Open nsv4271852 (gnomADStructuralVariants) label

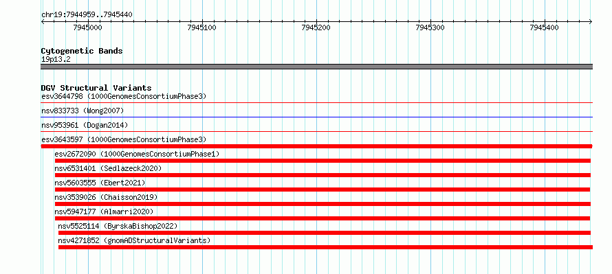click(x=134, y=240)
